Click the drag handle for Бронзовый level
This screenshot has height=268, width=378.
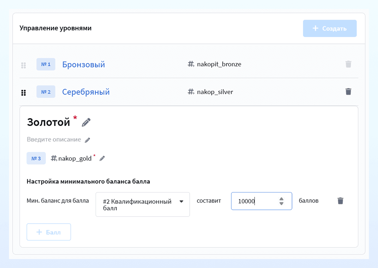(23, 65)
